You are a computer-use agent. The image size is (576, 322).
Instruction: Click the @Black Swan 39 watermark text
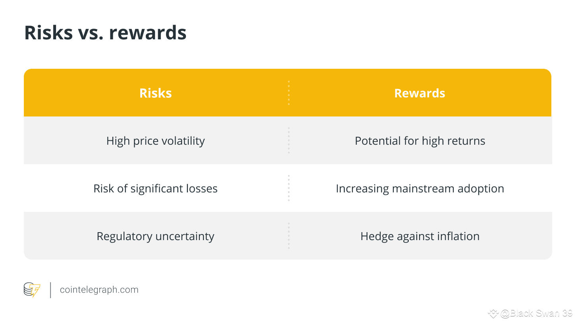536,314
